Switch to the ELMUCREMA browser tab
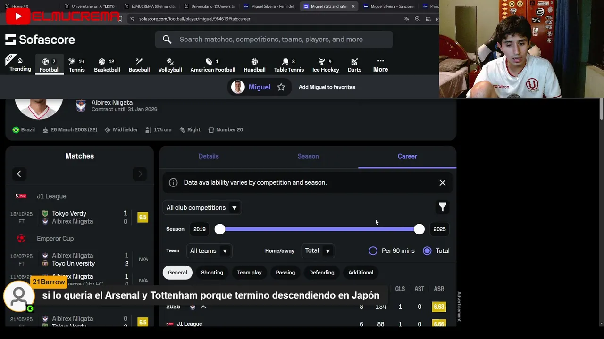 (151, 6)
